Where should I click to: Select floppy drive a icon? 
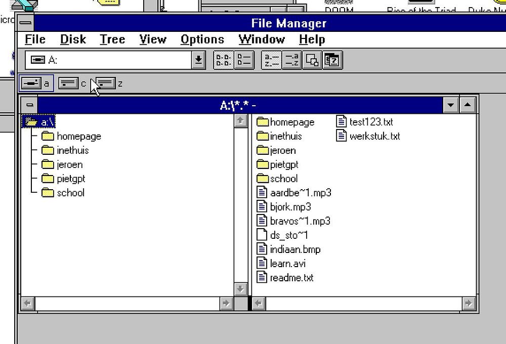(x=31, y=83)
